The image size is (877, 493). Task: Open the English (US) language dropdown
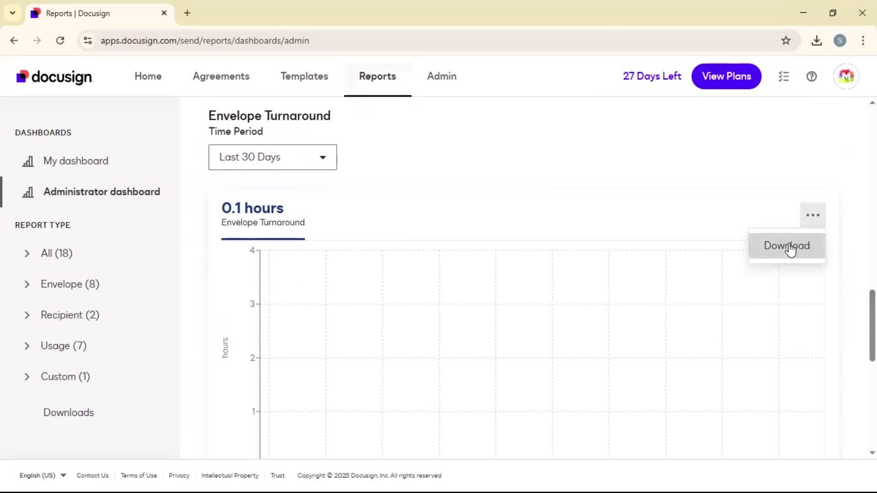click(42, 475)
